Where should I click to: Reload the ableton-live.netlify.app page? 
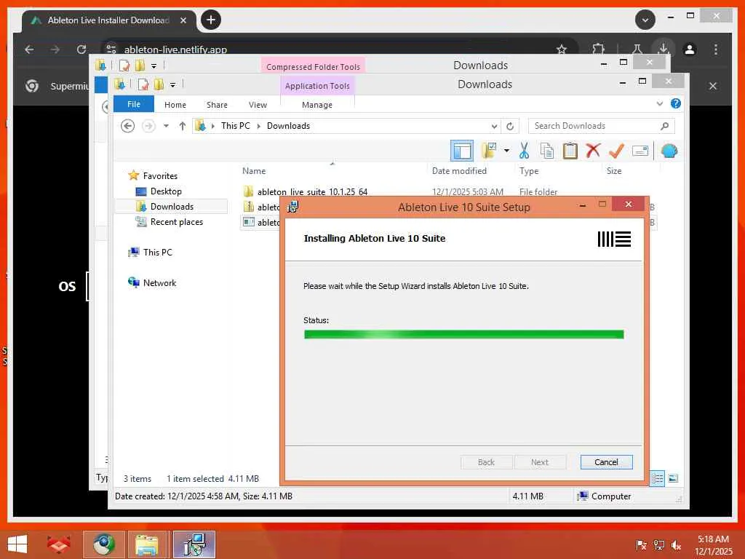point(81,49)
